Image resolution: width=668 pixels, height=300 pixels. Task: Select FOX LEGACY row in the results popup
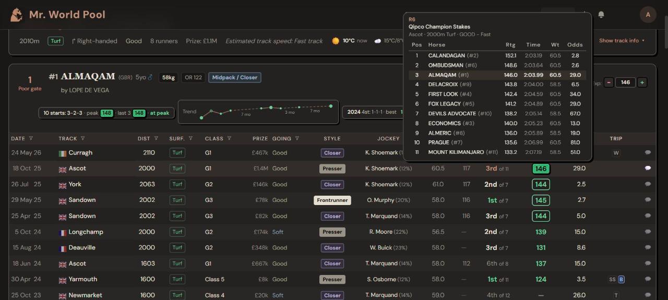497,104
